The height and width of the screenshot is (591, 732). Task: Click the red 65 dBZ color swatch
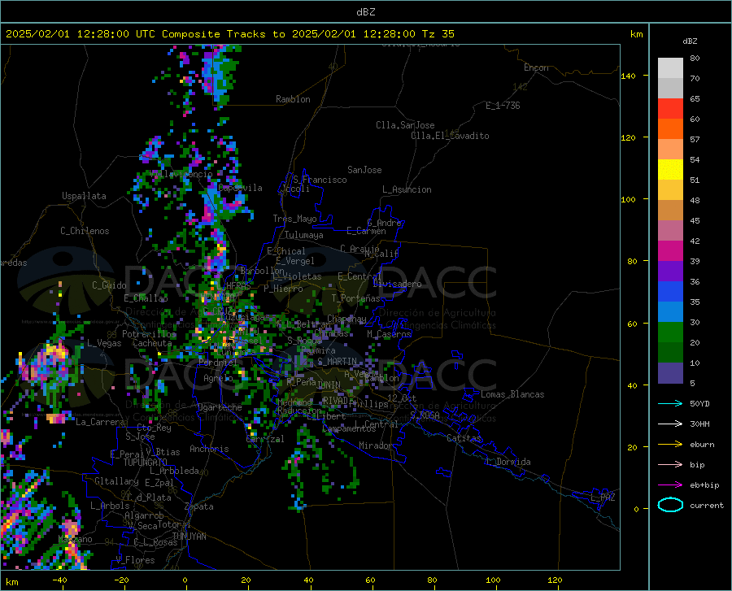(670, 109)
